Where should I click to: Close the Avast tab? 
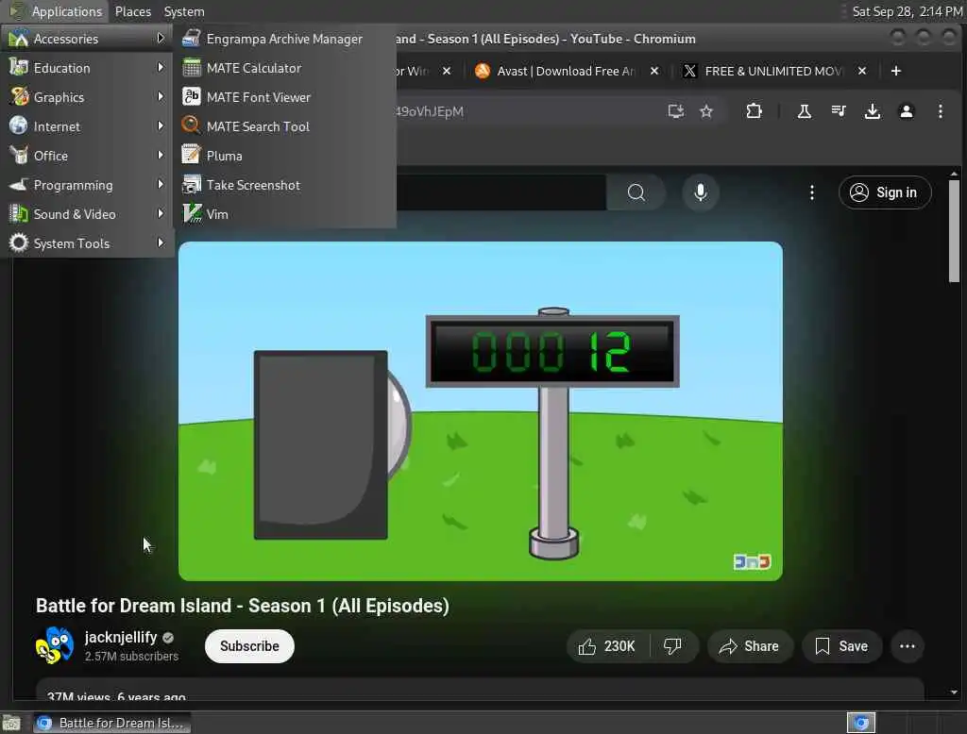[x=654, y=71]
